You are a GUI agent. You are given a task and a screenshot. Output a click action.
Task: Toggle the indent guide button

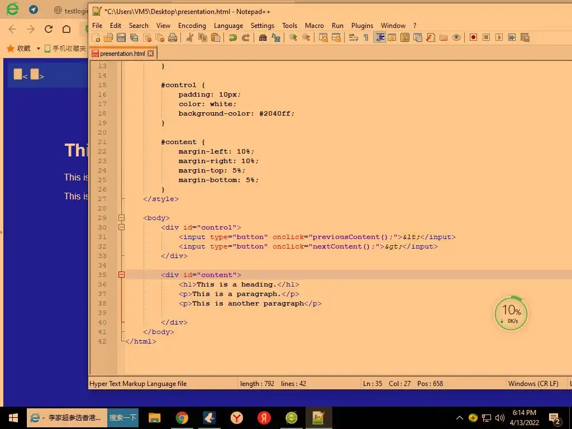point(379,37)
